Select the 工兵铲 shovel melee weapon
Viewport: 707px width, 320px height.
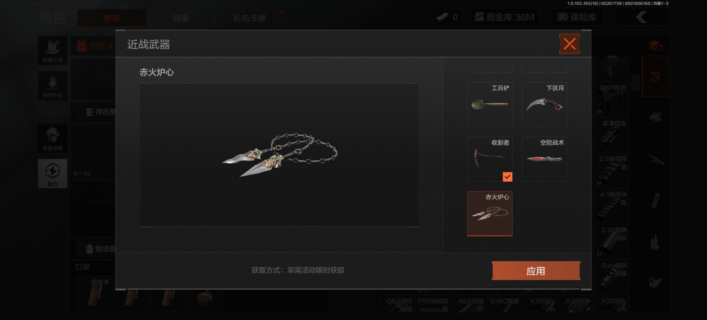489,104
